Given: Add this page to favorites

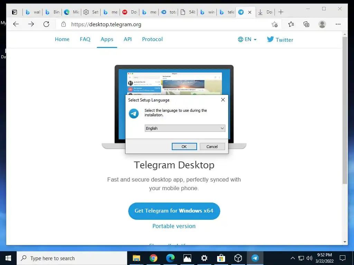Looking at the screenshot, I should (x=274, y=24).
